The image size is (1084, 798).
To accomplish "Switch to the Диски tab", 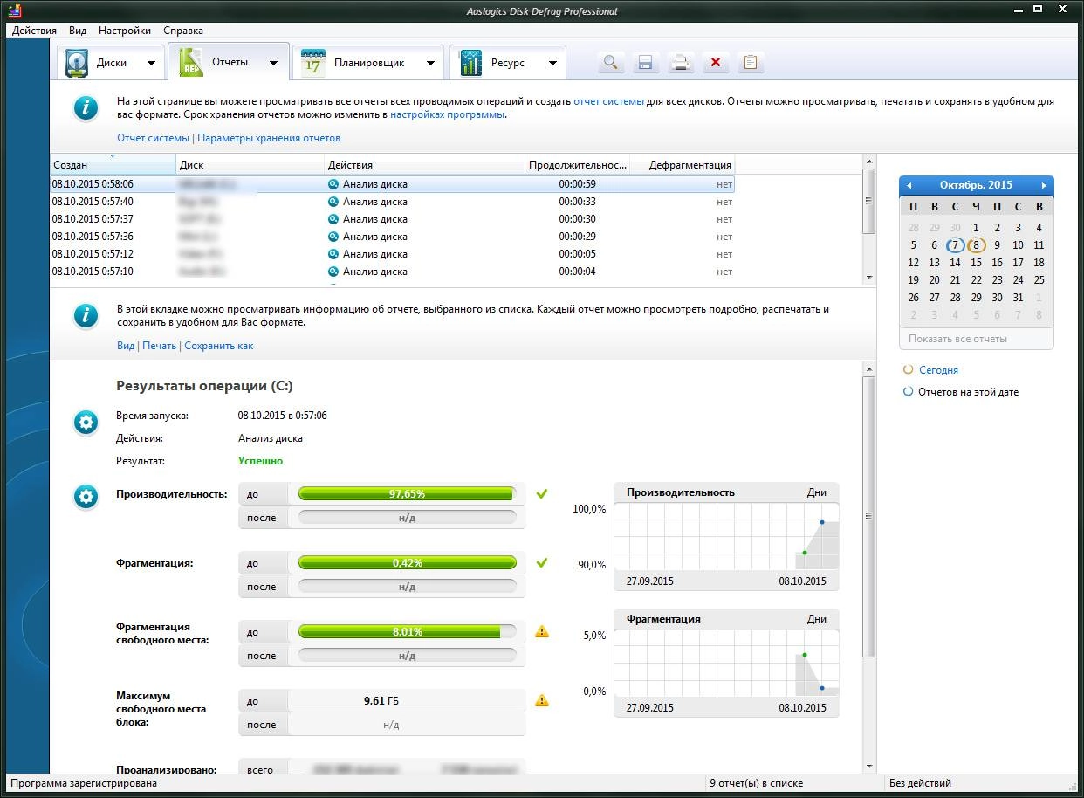I will 111,63.
